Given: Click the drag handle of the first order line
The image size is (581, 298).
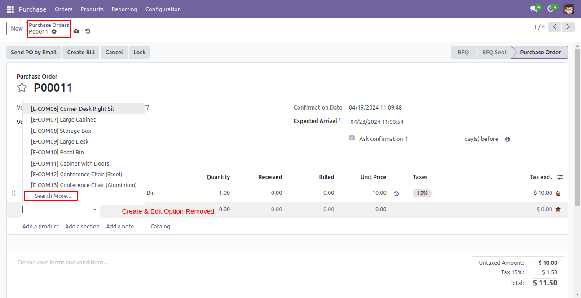Looking at the screenshot, I should pyautogui.click(x=13, y=193).
